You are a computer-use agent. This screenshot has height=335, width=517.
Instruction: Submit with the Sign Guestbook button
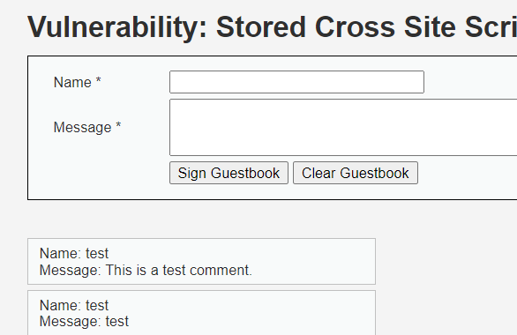point(229,173)
